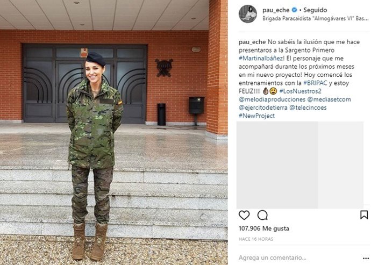371x265 pixels.
Task: Open the #MartinaIbáñez hashtag
Action: coord(260,58)
